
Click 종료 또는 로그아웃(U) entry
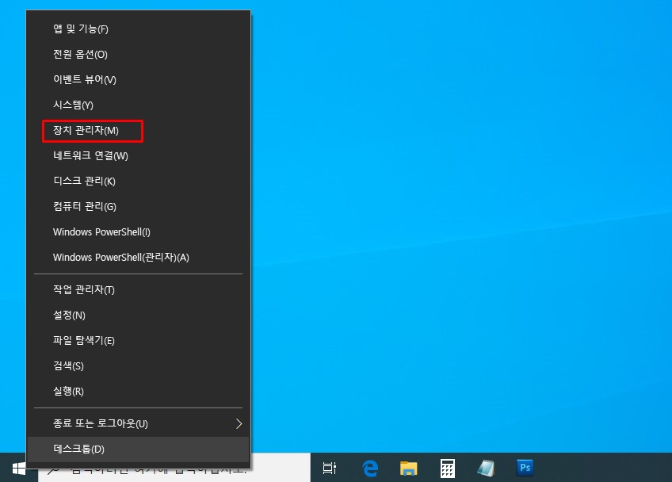pyautogui.click(x=139, y=423)
